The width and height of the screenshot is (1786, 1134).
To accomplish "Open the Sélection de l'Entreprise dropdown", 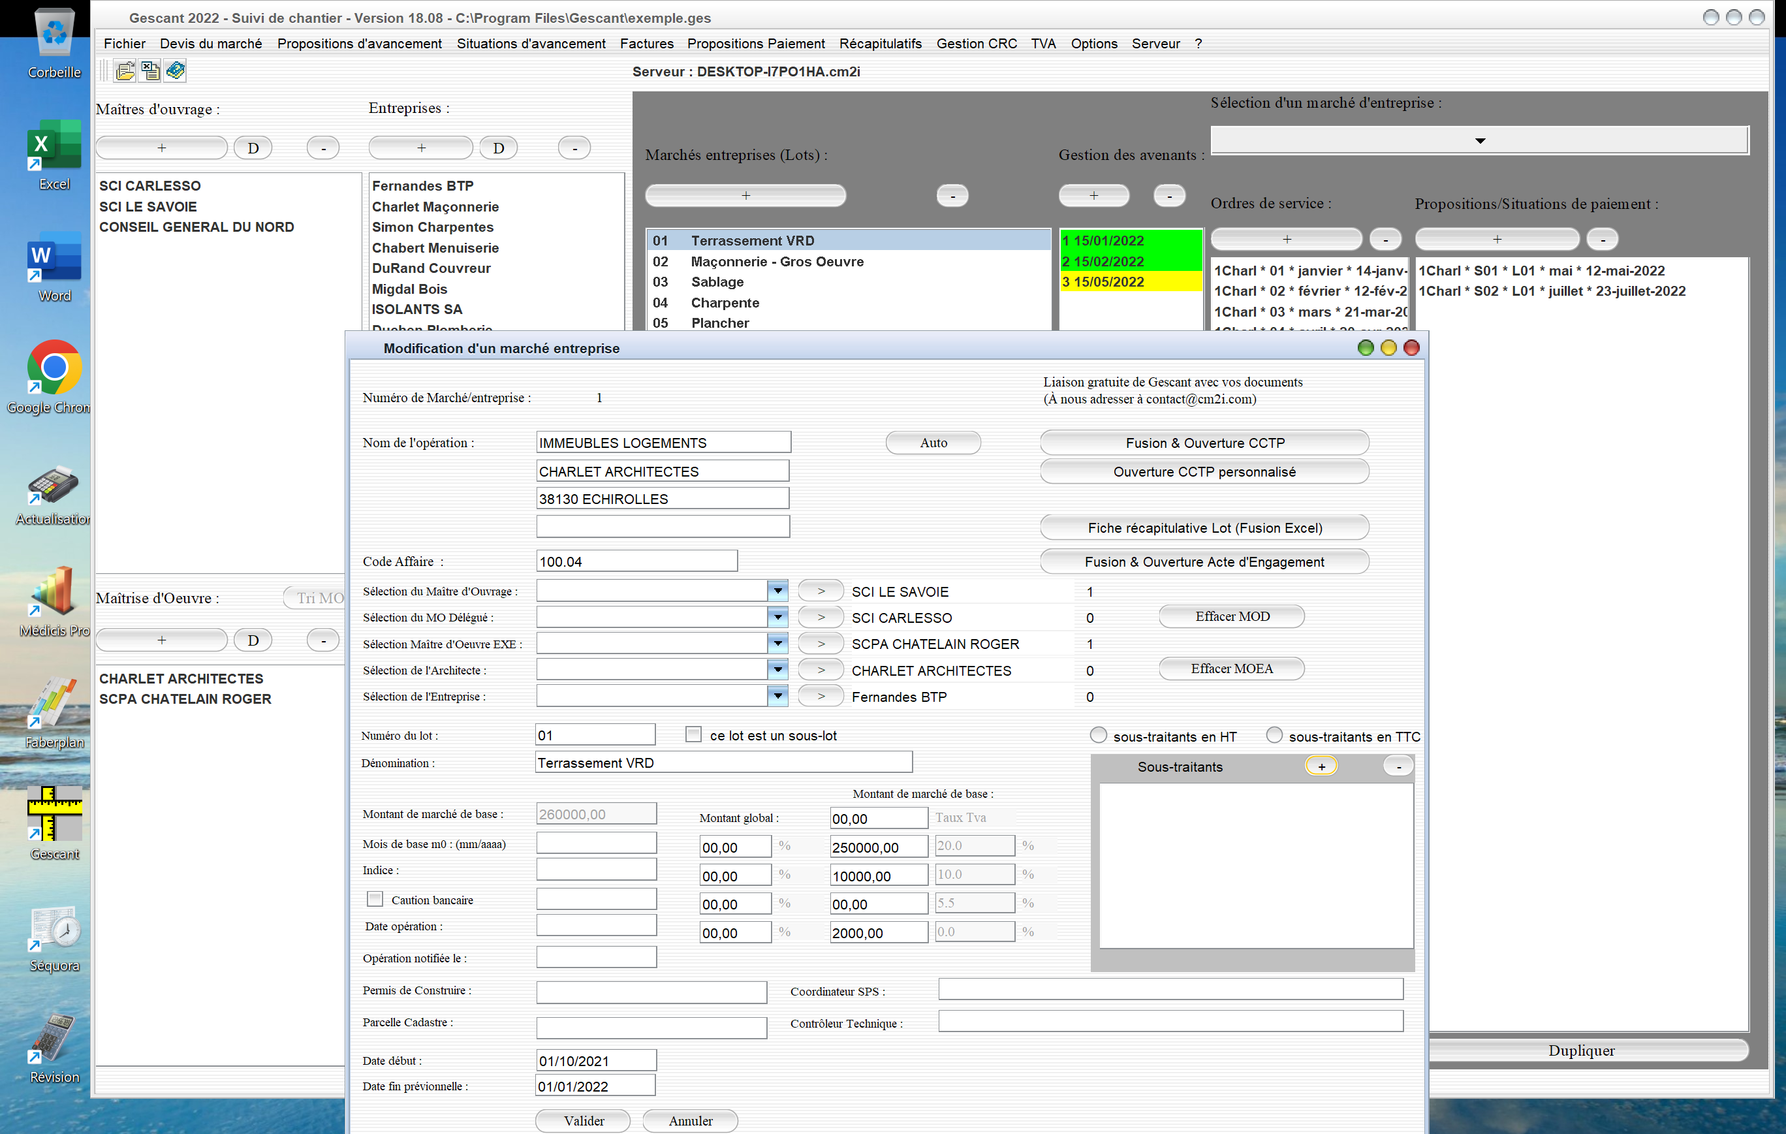I will click(777, 696).
